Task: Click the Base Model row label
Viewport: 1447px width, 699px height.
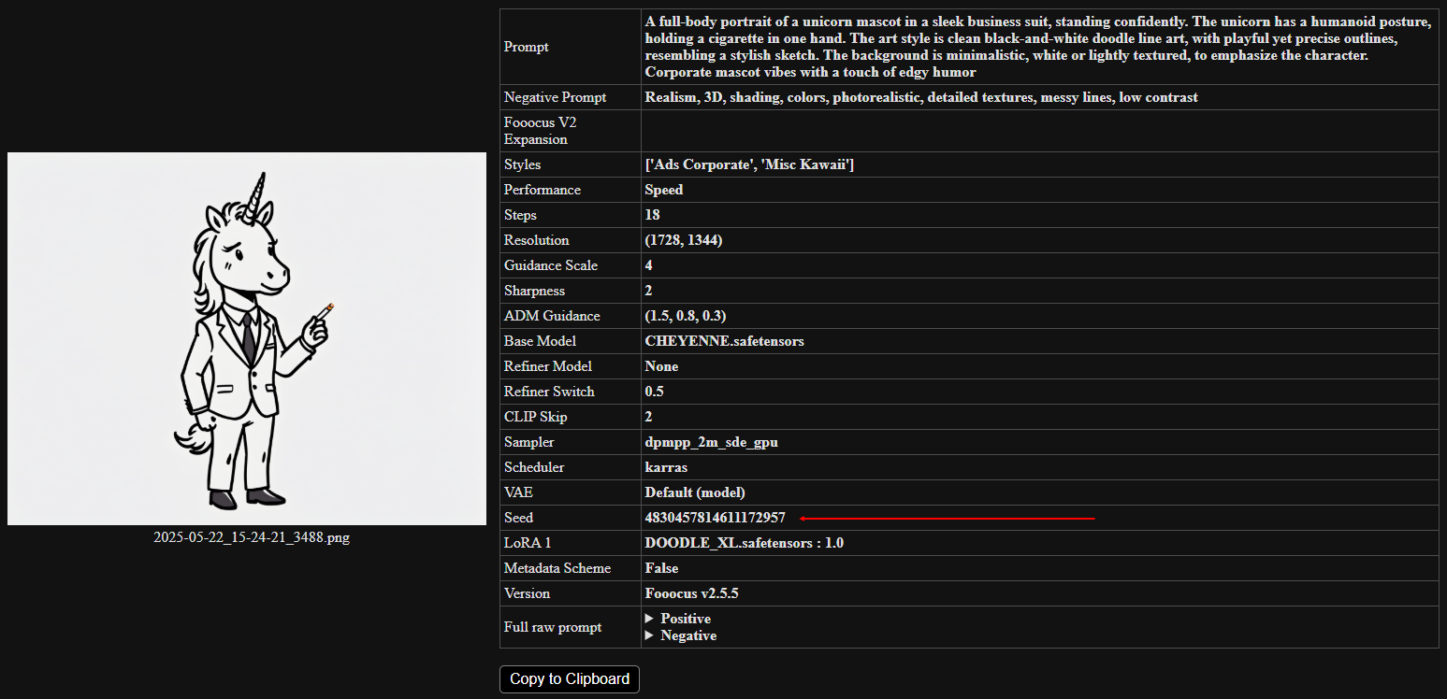Action: (x=540, y=341)
